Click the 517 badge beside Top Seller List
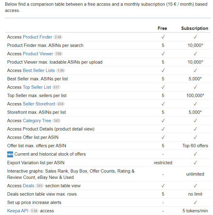Viewport: 213px width, 215px height. click(56, 87)
